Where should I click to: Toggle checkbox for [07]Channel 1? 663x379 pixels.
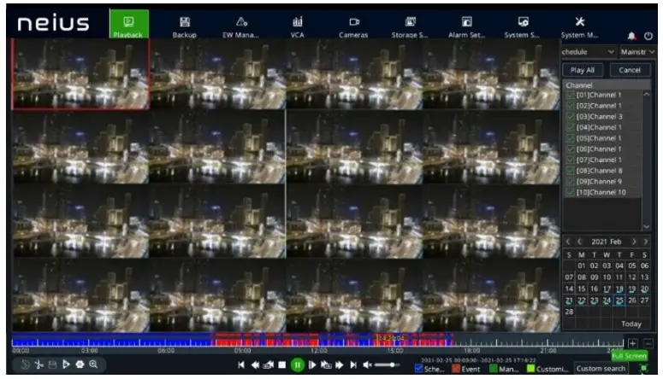[x=571, y=160]
